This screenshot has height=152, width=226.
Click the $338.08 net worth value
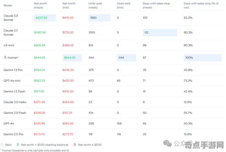pyautogui.click(x=39, y=113)
